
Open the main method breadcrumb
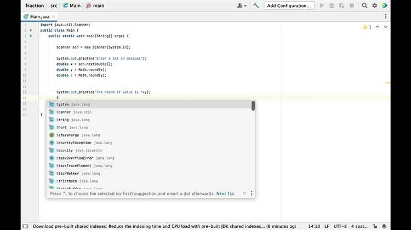point(95,5)
